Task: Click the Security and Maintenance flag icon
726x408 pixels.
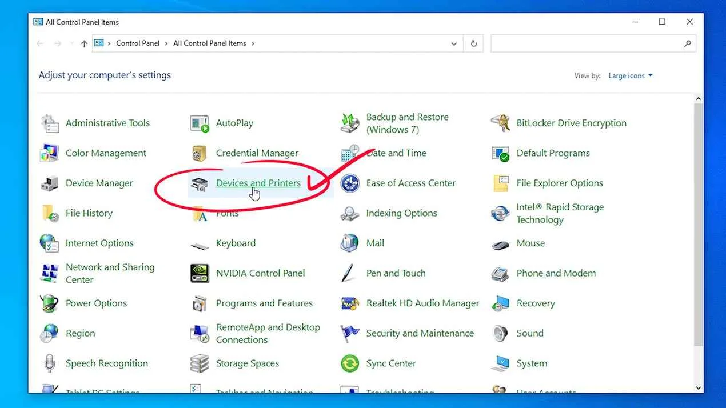Action: tap(350, 333)
